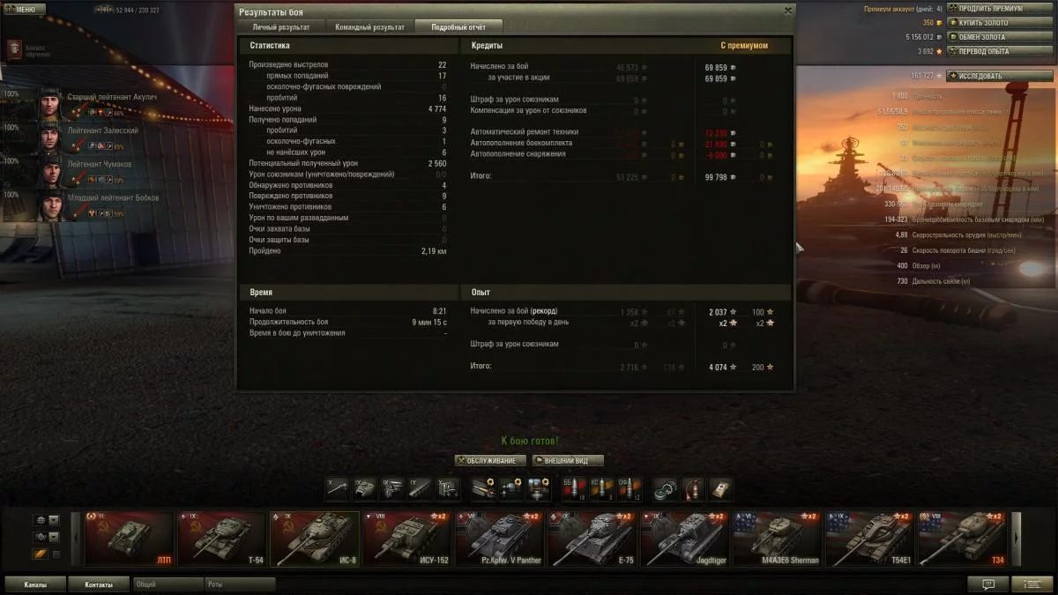Open the Роты chat channel tab

tap(240, 584)
